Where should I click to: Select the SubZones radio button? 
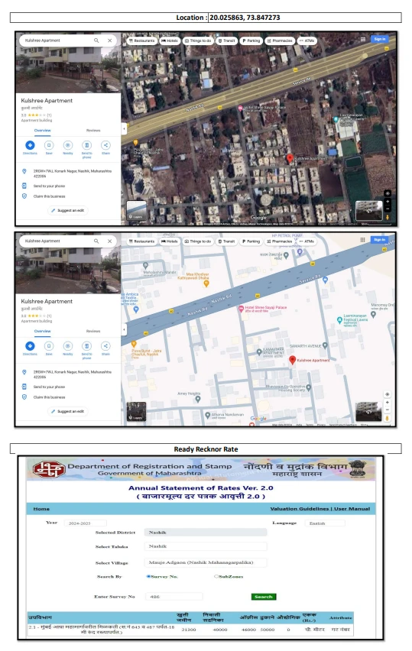(x=216, y=576)
